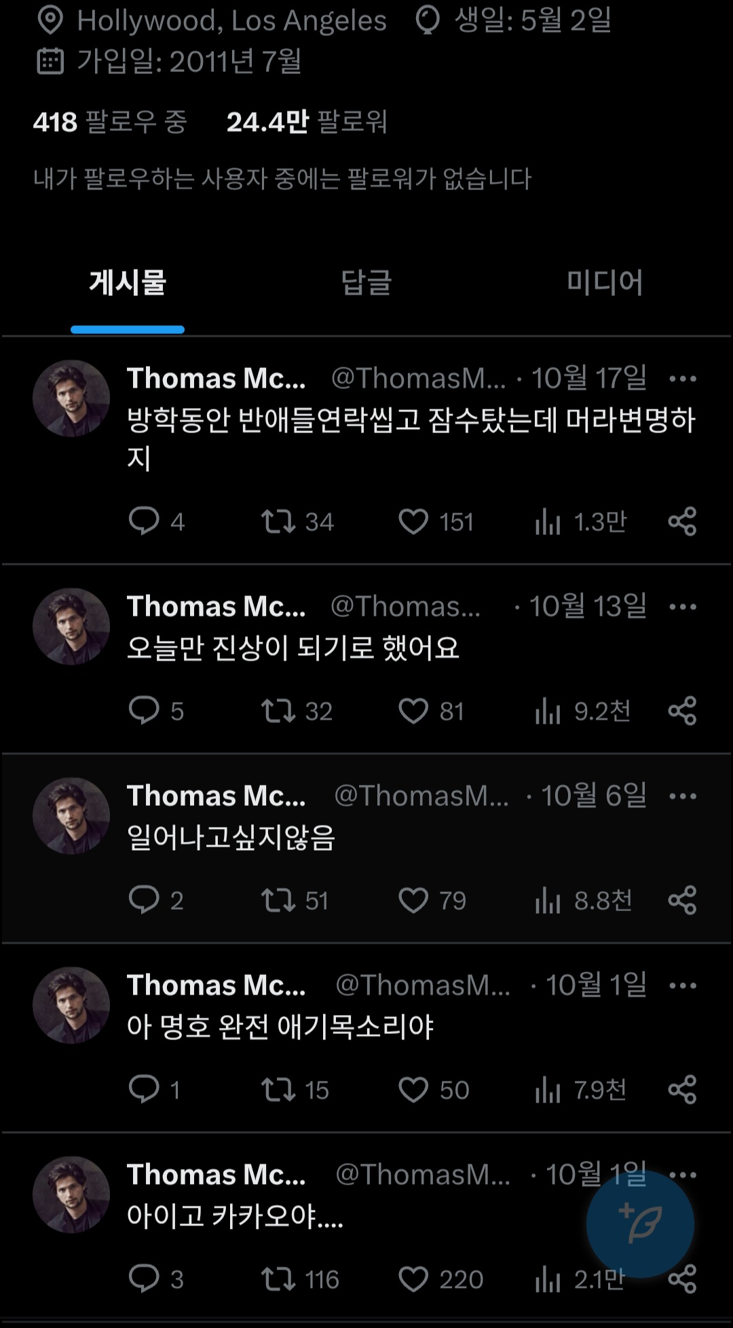
Task: Repost the October 13 post
Action: pyautogui.click(x=278, y=711)
